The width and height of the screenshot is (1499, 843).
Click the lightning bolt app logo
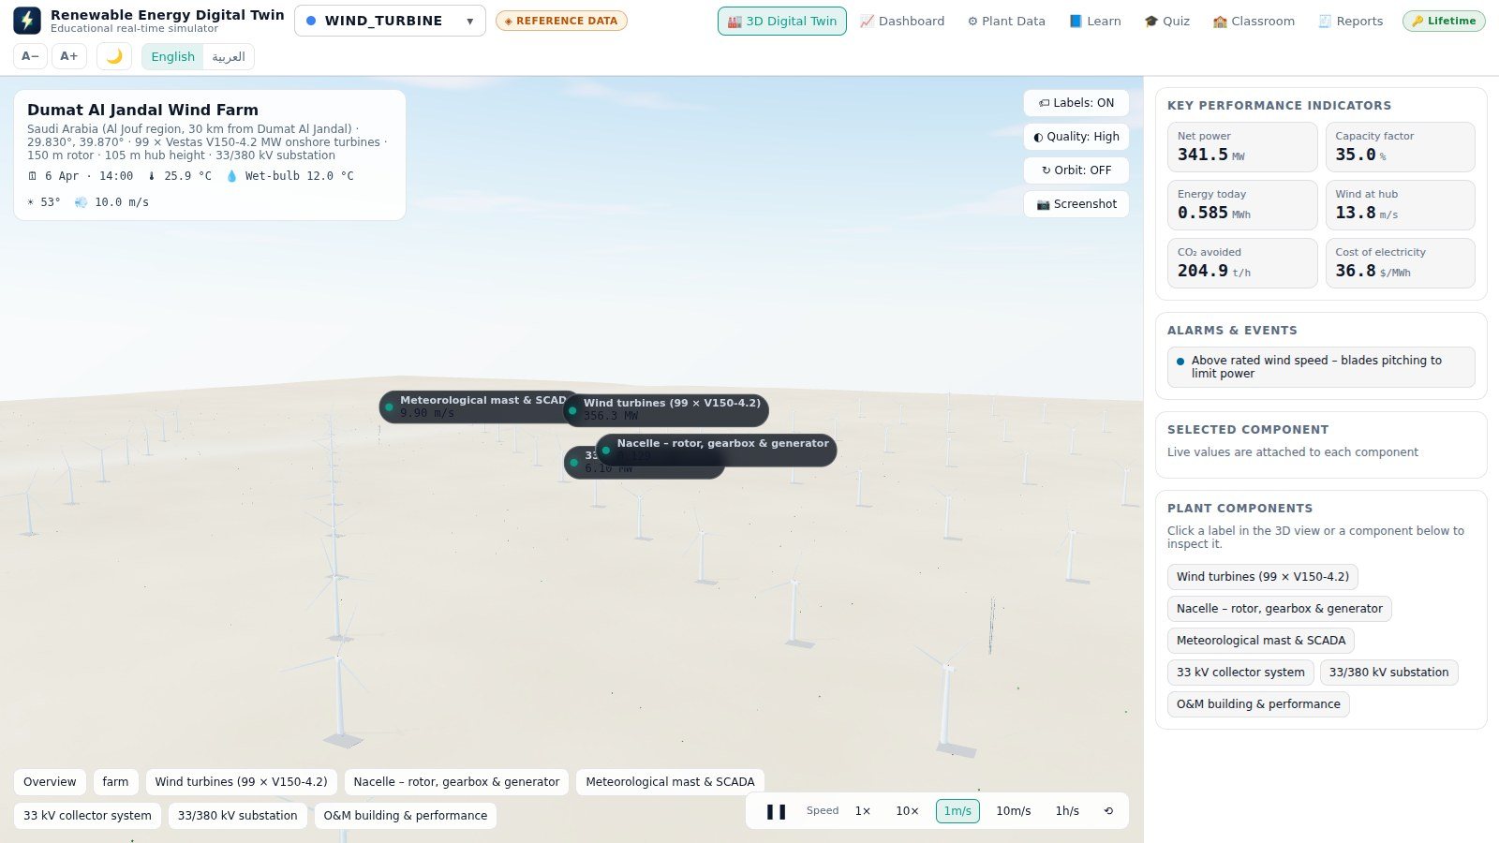[27, 21]
